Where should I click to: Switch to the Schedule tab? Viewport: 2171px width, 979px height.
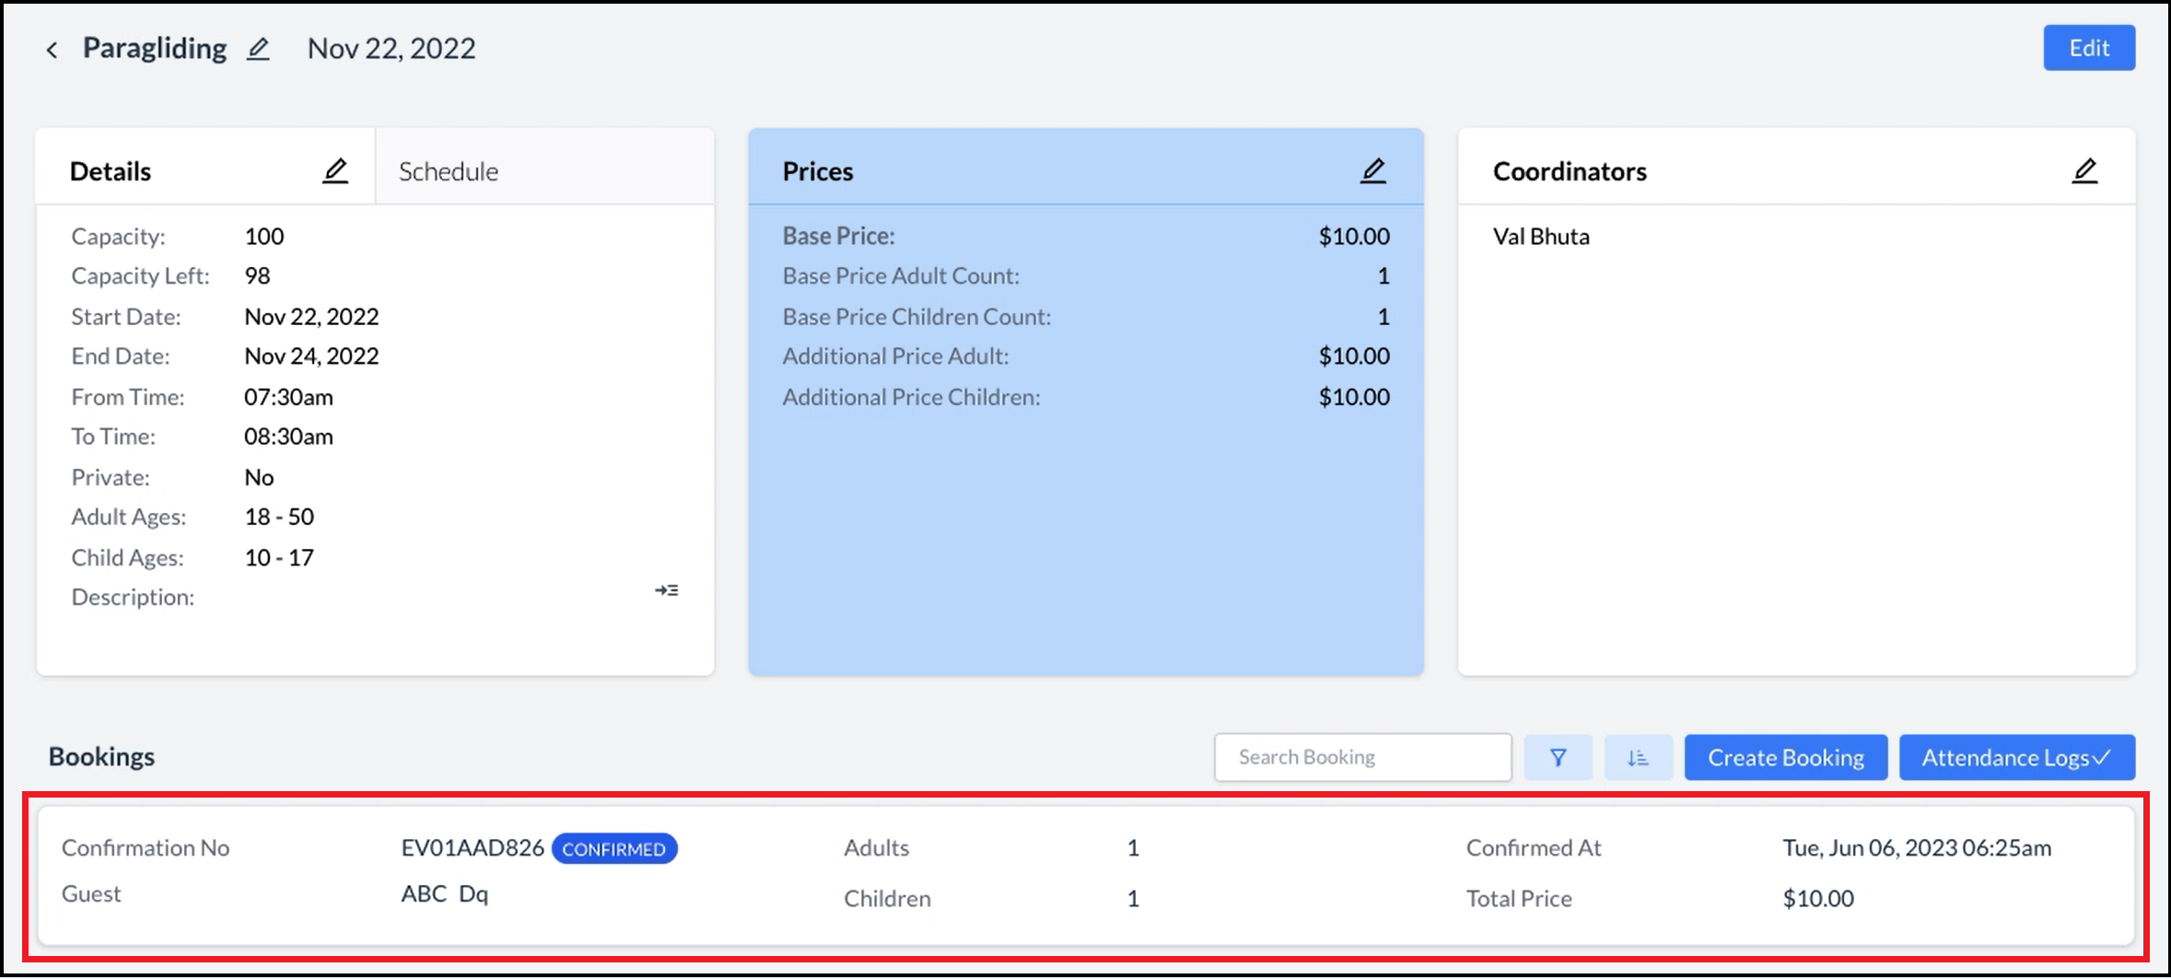point(448,170)
